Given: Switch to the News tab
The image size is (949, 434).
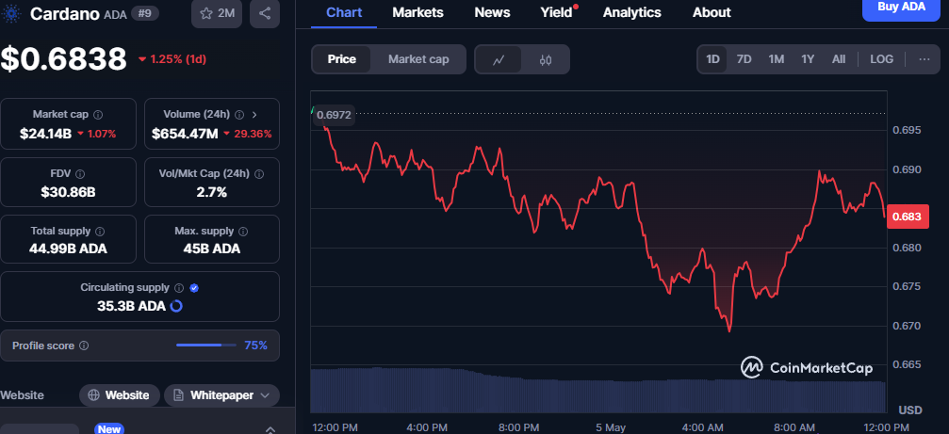Looking at the screenshot, I should [492, 12].
